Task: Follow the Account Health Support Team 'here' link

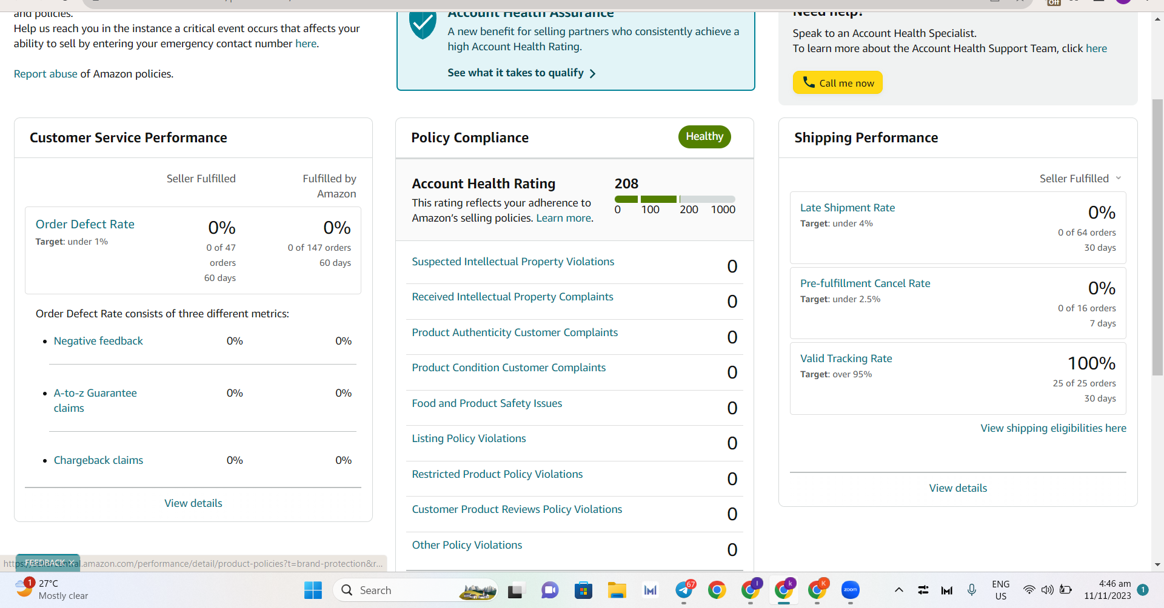Action: click(x=1096, y=48)
